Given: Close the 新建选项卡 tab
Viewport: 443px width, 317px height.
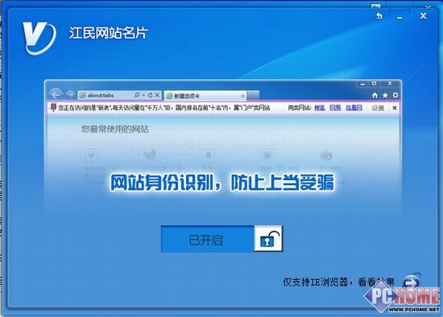Looking at the screenshot, I should click(x=242, y=96).
